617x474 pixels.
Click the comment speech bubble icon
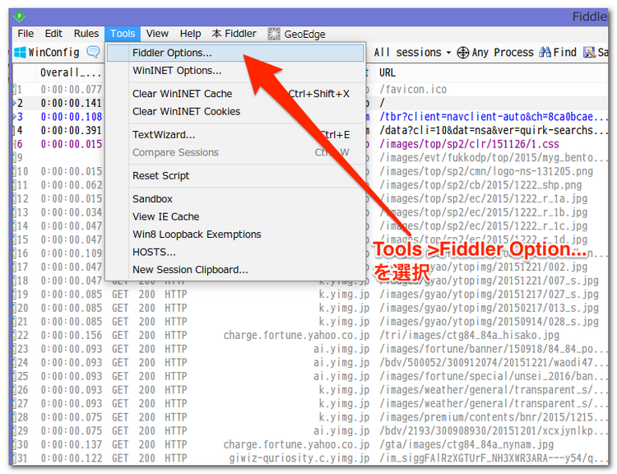[93, 52]
